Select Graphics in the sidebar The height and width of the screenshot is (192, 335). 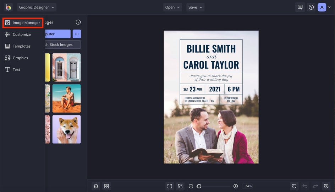(x=16, y=58)
